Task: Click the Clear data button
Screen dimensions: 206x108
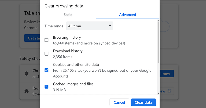Action: coord(143,102)
